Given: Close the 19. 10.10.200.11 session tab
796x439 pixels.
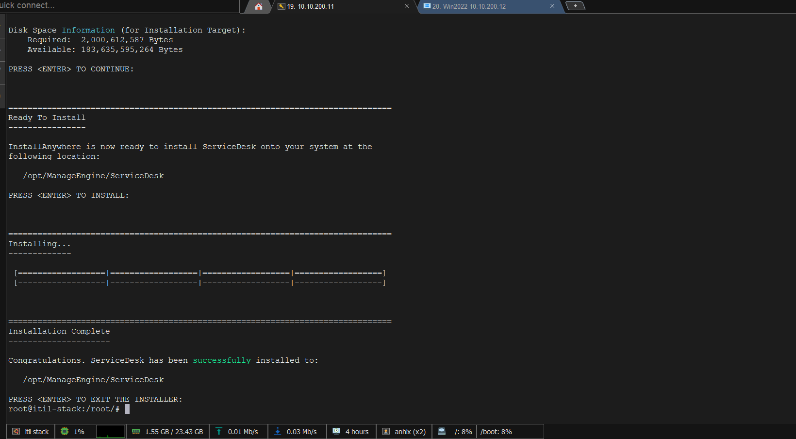Looking at the screenshot, I should point(407,6).
